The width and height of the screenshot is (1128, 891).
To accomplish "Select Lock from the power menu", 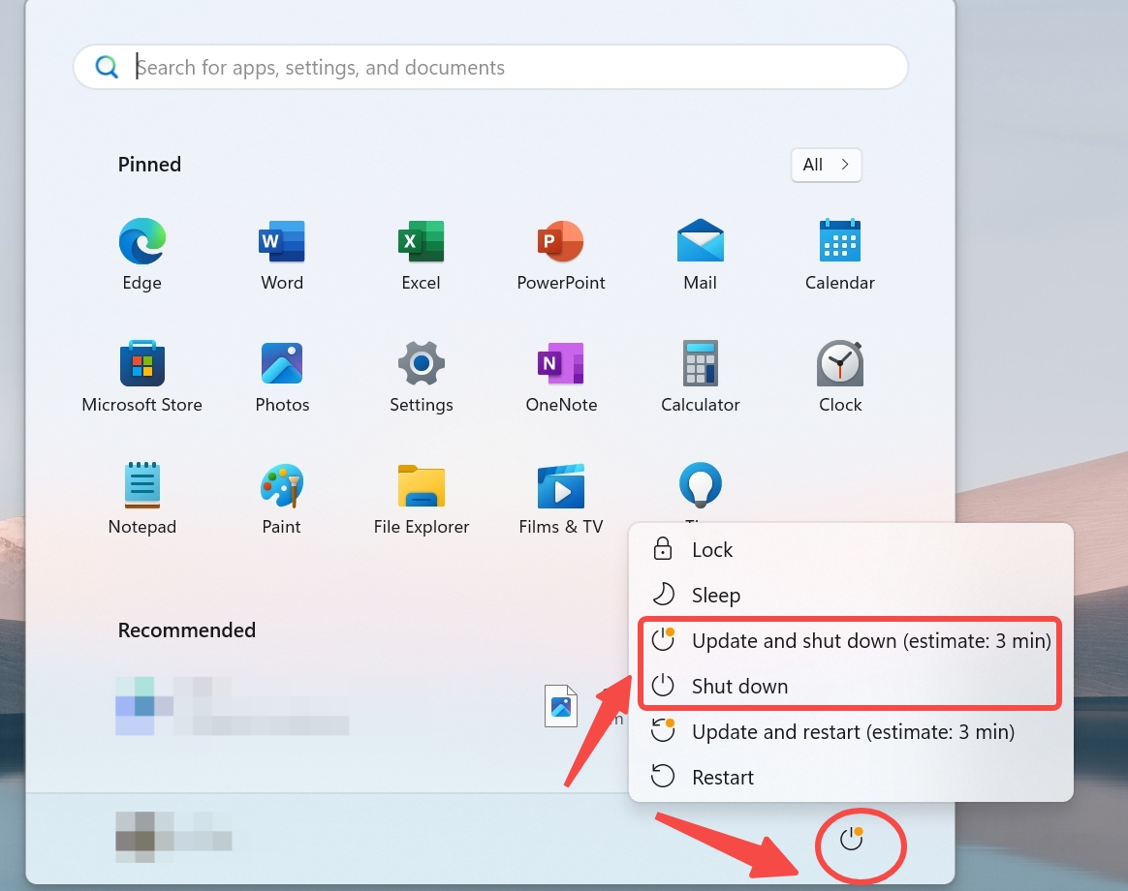I will [x=851, y=549].
